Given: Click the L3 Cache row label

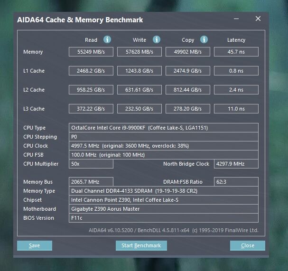Looking at the screenshot, I should click(34, 109).
